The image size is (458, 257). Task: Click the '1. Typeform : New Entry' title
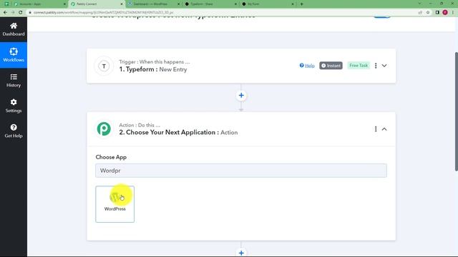153,69
